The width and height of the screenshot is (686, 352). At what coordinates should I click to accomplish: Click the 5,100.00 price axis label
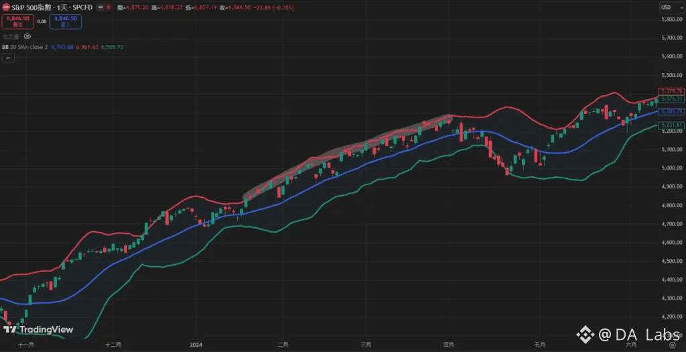[672, 150]
